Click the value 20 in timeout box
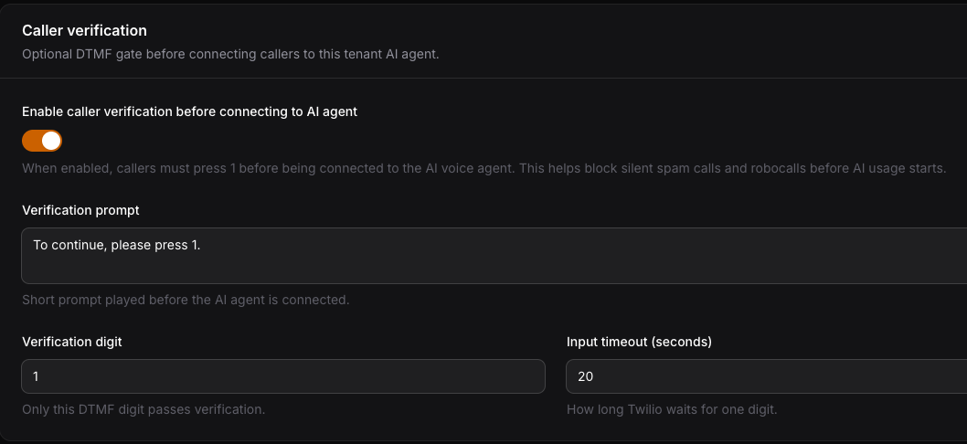This screenshot has width=967, height=444. (585, 376)
